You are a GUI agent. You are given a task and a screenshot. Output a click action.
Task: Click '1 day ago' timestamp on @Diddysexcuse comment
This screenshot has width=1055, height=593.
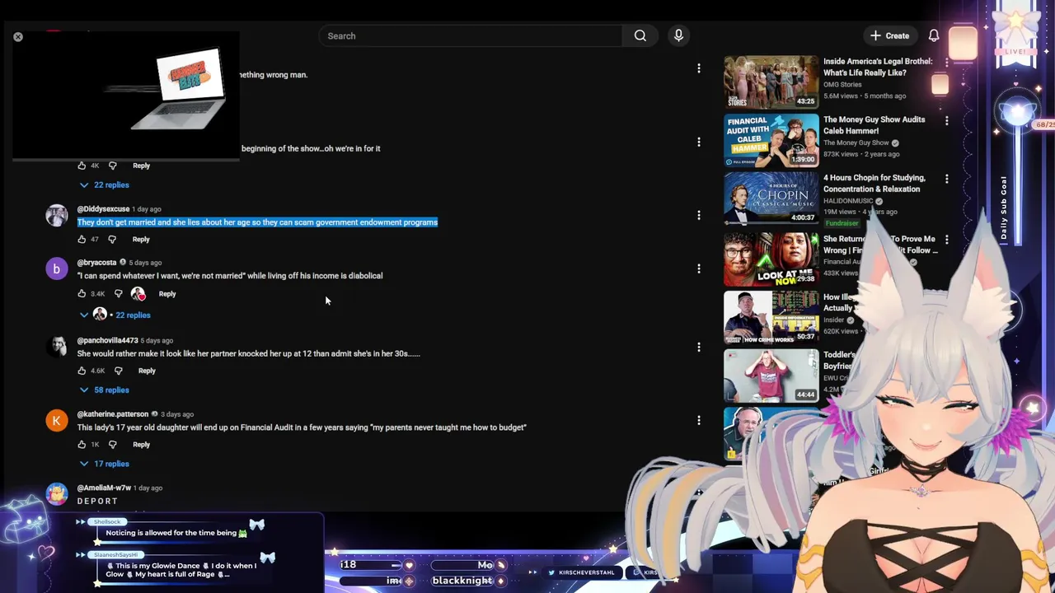coord(147,209)
